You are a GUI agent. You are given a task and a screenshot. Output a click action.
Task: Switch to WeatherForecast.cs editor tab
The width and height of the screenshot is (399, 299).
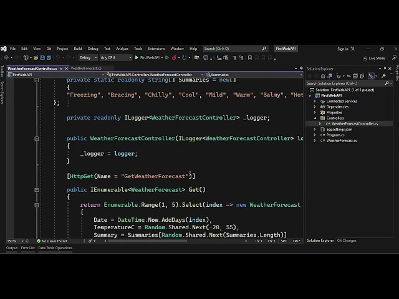click(86, 68)
